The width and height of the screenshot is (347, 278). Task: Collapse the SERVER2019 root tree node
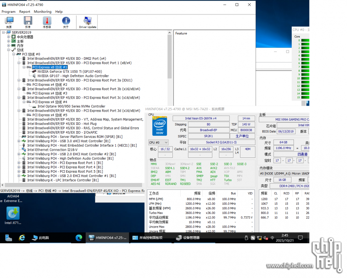(x=3, y=32)
